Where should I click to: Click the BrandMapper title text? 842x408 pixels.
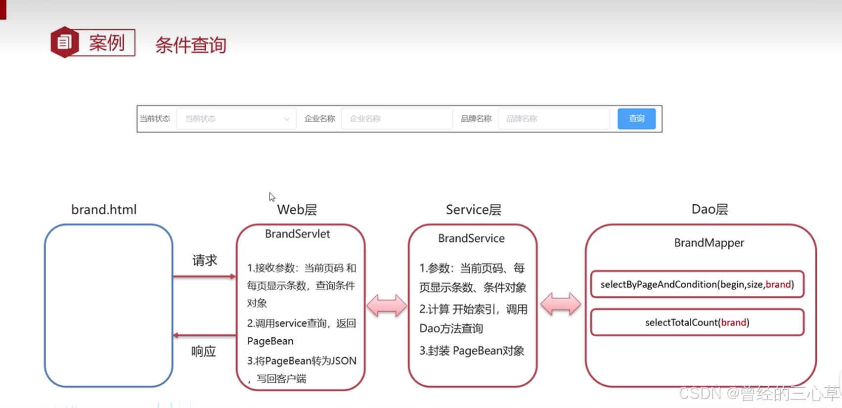[709, 243]
